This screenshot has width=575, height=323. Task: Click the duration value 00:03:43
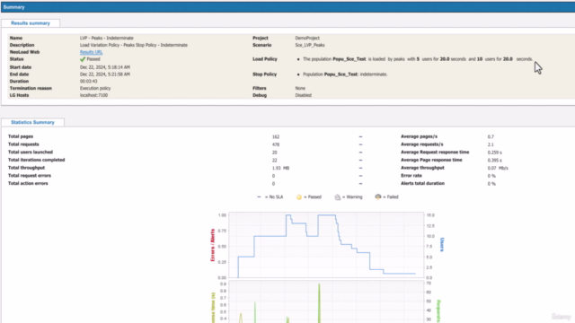coord(88,82)
